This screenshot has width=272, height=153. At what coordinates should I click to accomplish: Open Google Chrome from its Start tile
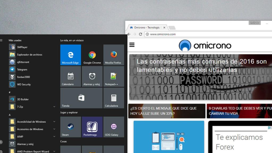pos(92,55)
